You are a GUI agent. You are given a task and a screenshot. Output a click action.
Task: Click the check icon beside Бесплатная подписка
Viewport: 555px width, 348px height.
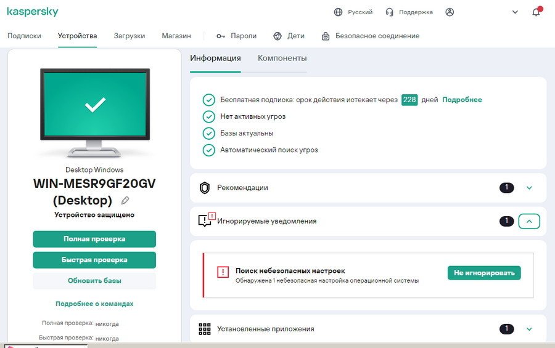click(x=209, y=100)
